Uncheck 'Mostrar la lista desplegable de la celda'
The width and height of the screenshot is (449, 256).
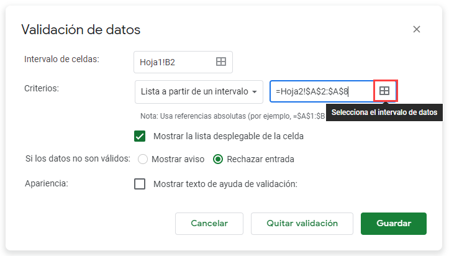pyautogui.click(x=140, y=136)
